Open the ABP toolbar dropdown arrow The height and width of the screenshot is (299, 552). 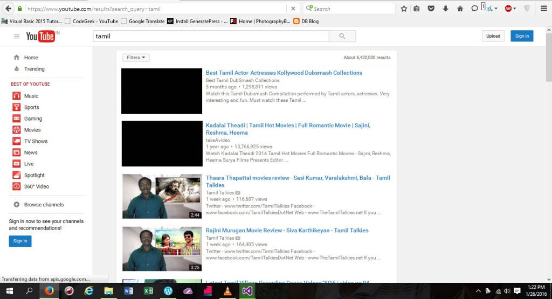(x=515, y=9)
